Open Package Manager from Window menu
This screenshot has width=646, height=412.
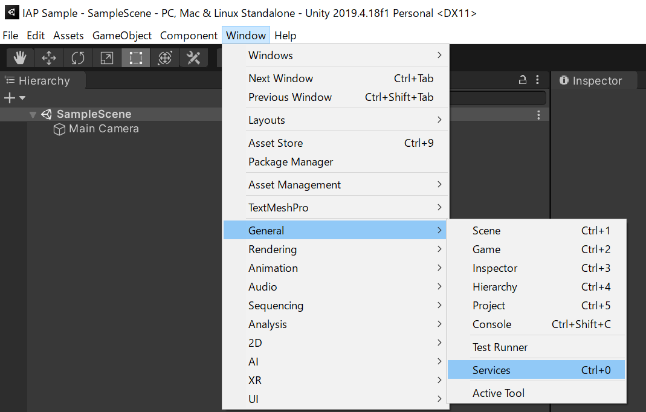291,162
